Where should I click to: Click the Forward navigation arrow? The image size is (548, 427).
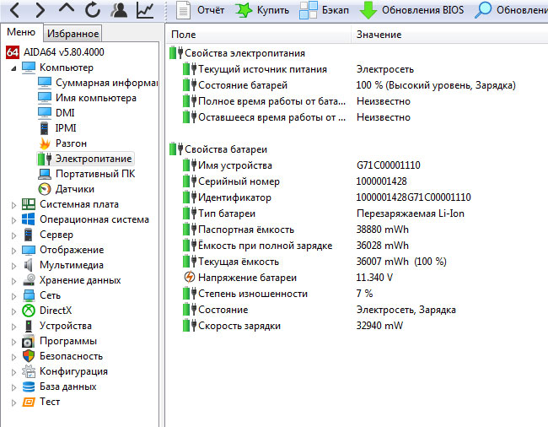pos(40,10)
